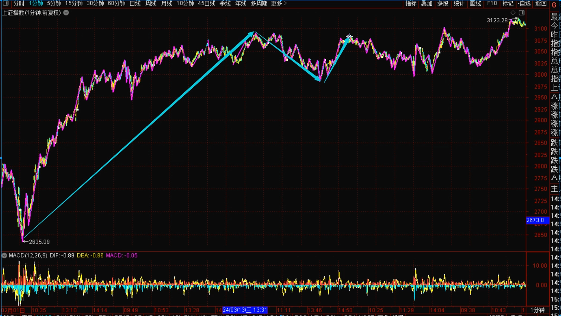This screenshot has width=561, height=316.
Task: Select the 10分钟 period tab
Action: click(185, 3)
